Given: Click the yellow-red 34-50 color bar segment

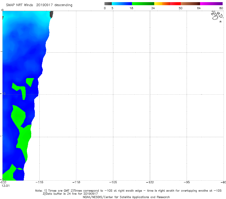Looking at the screenshot, I should click(167, 4).
